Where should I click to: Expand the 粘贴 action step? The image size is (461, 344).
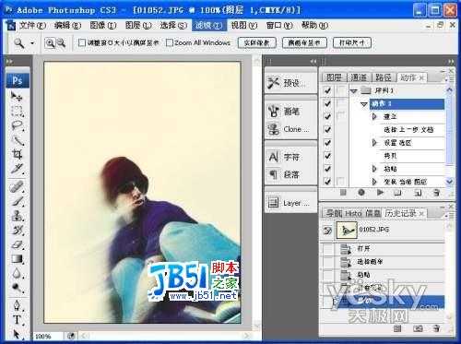(x=374, y=169)
